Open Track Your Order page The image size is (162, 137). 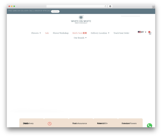pos(121,33)
